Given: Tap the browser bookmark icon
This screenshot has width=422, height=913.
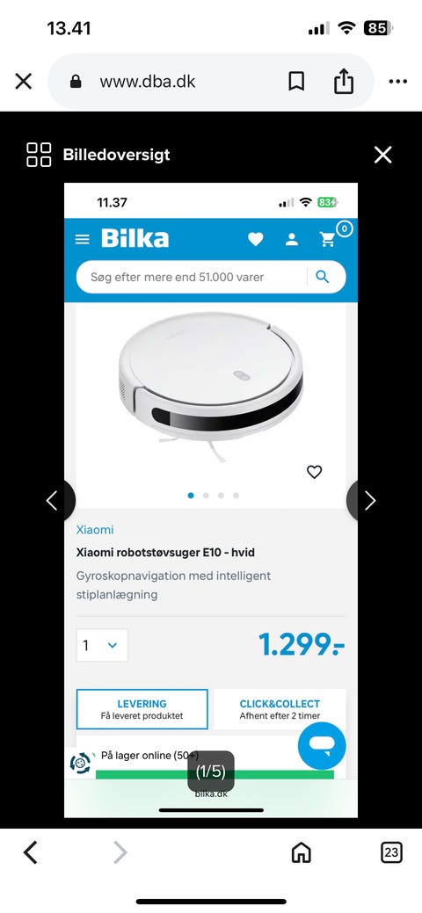Looking at the screenshot, I should (296, 82).
